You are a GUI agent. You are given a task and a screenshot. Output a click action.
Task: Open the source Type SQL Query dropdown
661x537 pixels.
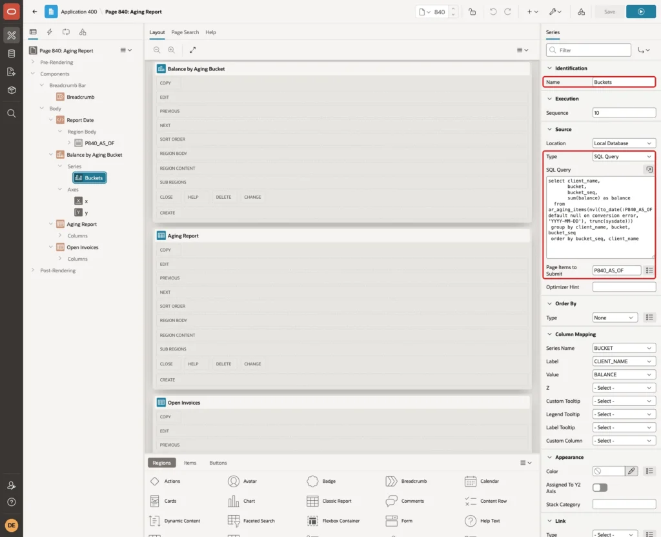pyautogui.click(x=624, y=156)
